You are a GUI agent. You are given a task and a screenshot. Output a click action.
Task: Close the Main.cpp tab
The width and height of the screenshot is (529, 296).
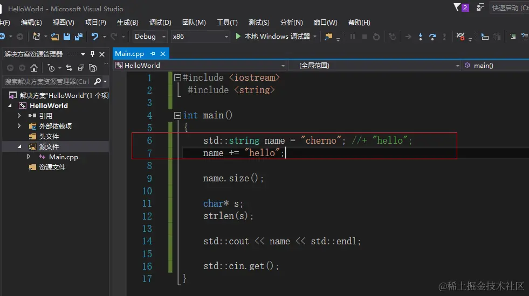coord(163,53)
